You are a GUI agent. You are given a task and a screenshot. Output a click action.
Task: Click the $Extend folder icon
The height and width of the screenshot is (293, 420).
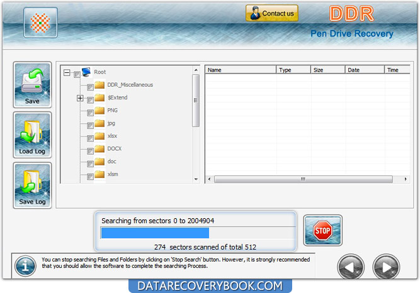[99, 97]
